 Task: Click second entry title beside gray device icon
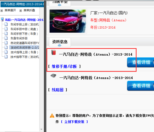click(x=96, y=78)
